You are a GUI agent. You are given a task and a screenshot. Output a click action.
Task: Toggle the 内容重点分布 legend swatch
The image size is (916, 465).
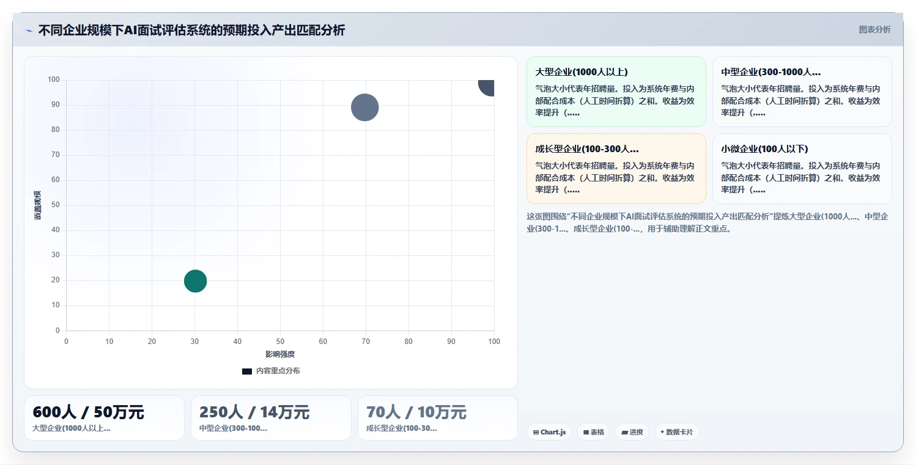247,371
